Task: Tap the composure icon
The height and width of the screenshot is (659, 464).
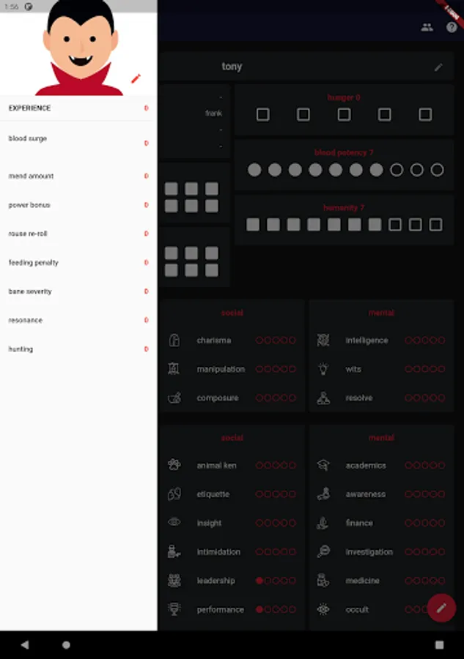Action: [174, 397]
